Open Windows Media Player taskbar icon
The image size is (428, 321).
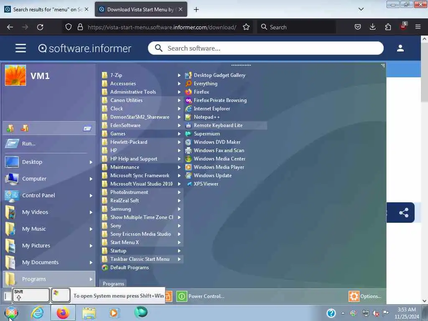(114, 313)
